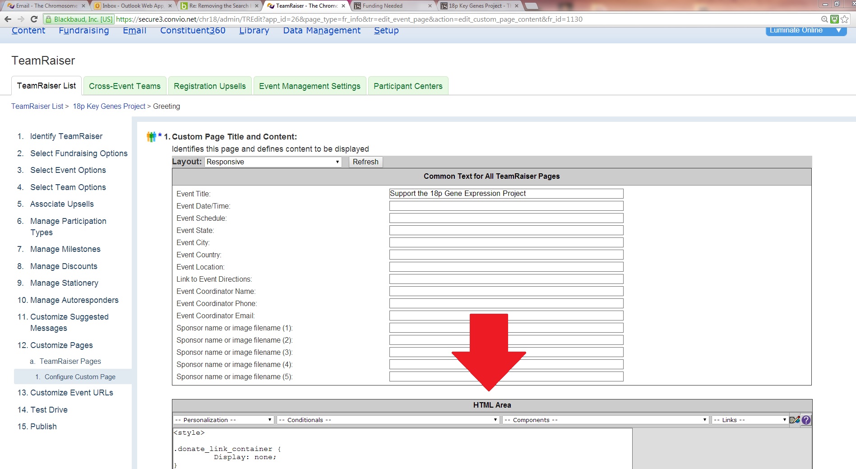Image resolution: width=856 pixels, height=469 pixels.
Task: Go to Manage Milestones step
Action: tap(65, 249)
